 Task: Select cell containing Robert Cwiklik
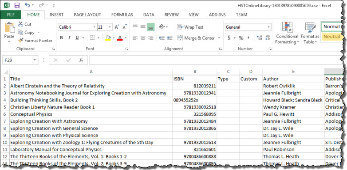293,86
